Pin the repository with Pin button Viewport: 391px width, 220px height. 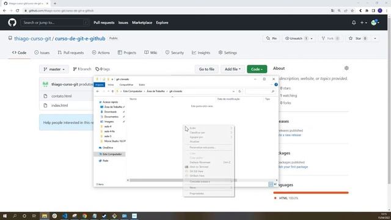click(271, 38)
